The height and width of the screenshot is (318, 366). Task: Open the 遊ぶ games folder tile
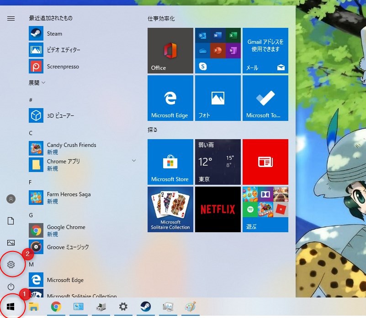pos(265,209)
